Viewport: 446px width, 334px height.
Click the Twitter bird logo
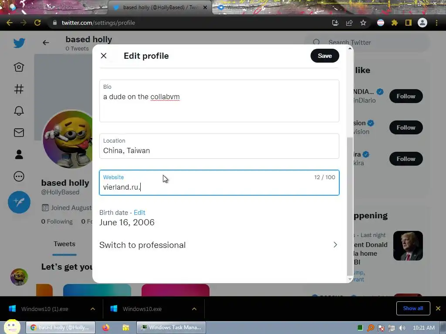click(x=19, y=43)
